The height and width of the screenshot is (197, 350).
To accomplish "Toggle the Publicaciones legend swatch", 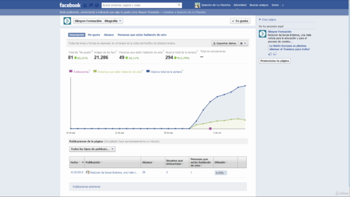I will (71, 71).
